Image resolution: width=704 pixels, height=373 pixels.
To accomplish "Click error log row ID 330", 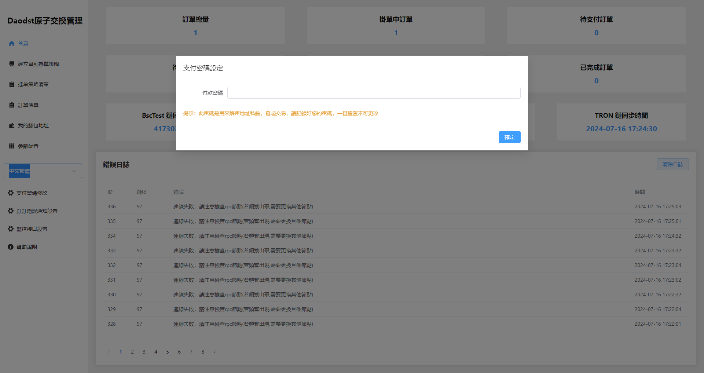I will (396, 295).
